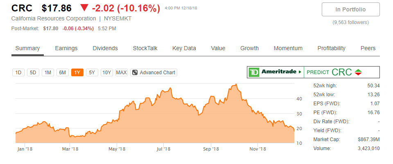Open the Momentum tab
This screenshot has height=164, width=393.
point(288,48)
